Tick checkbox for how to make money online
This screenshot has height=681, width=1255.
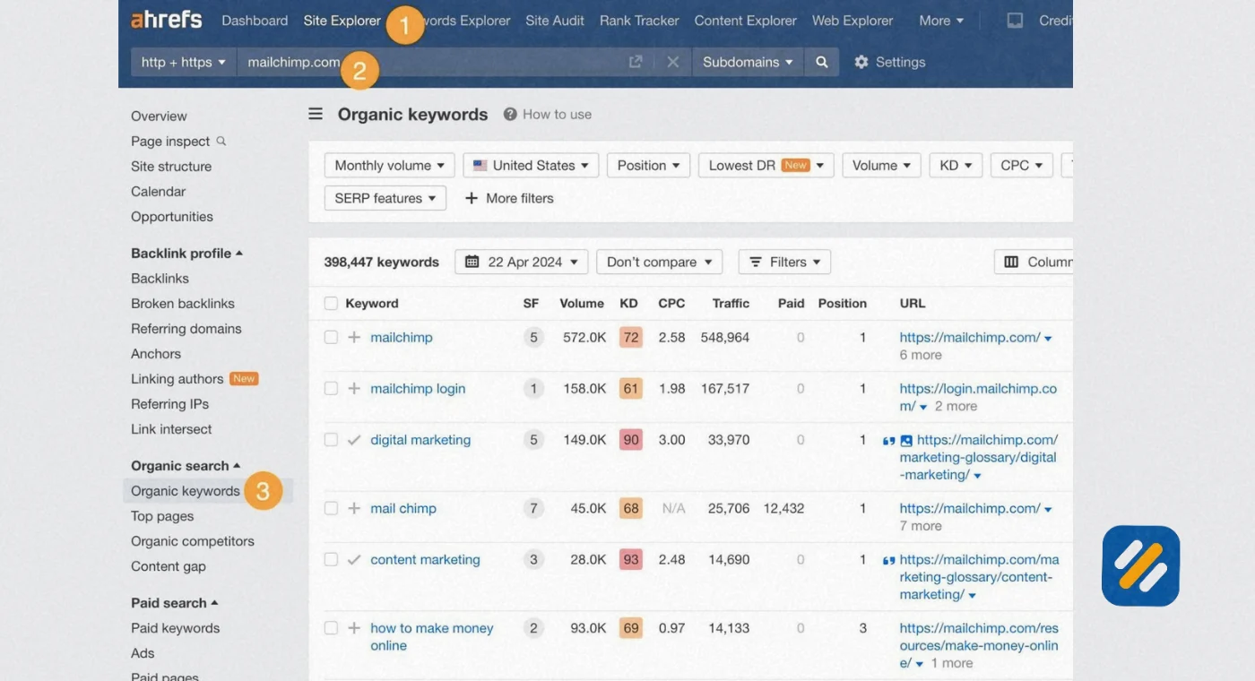[331, 628]
